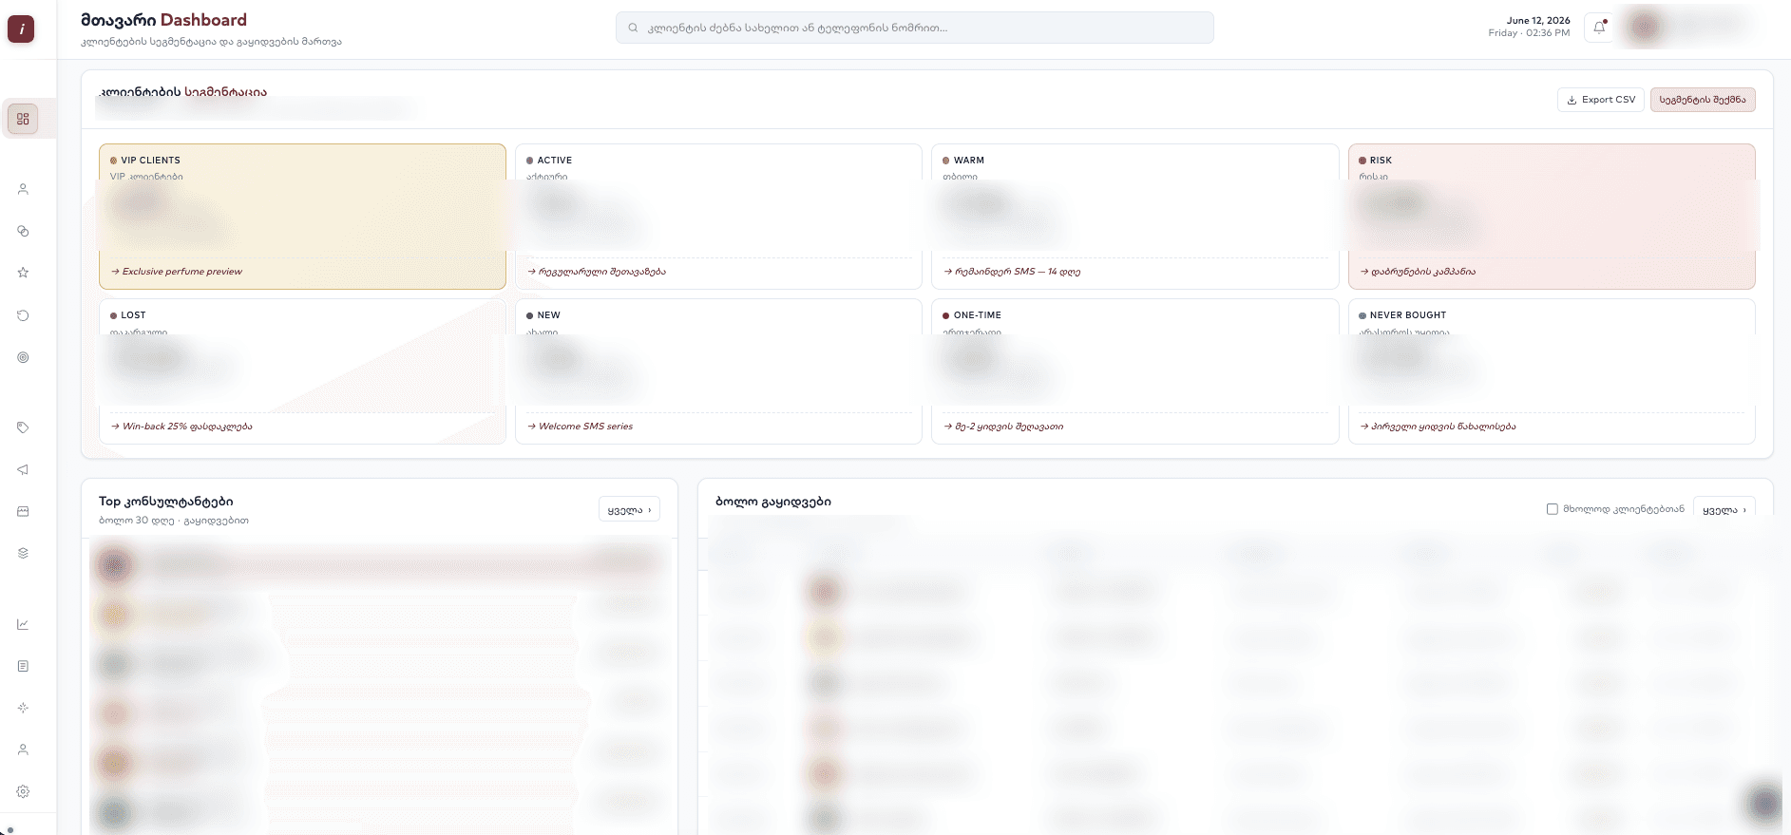1791x835 pixels.
Task: Open the stacked layers sidebar icon
Action: coord(23,553)
